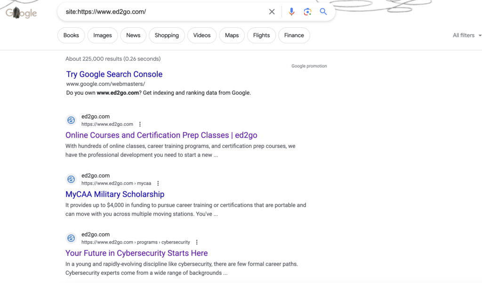The width and height of the screenshot is (482, 283).
Task: Open three-dot menu for ed2go homepage result
Action: (x=140, y=124)
